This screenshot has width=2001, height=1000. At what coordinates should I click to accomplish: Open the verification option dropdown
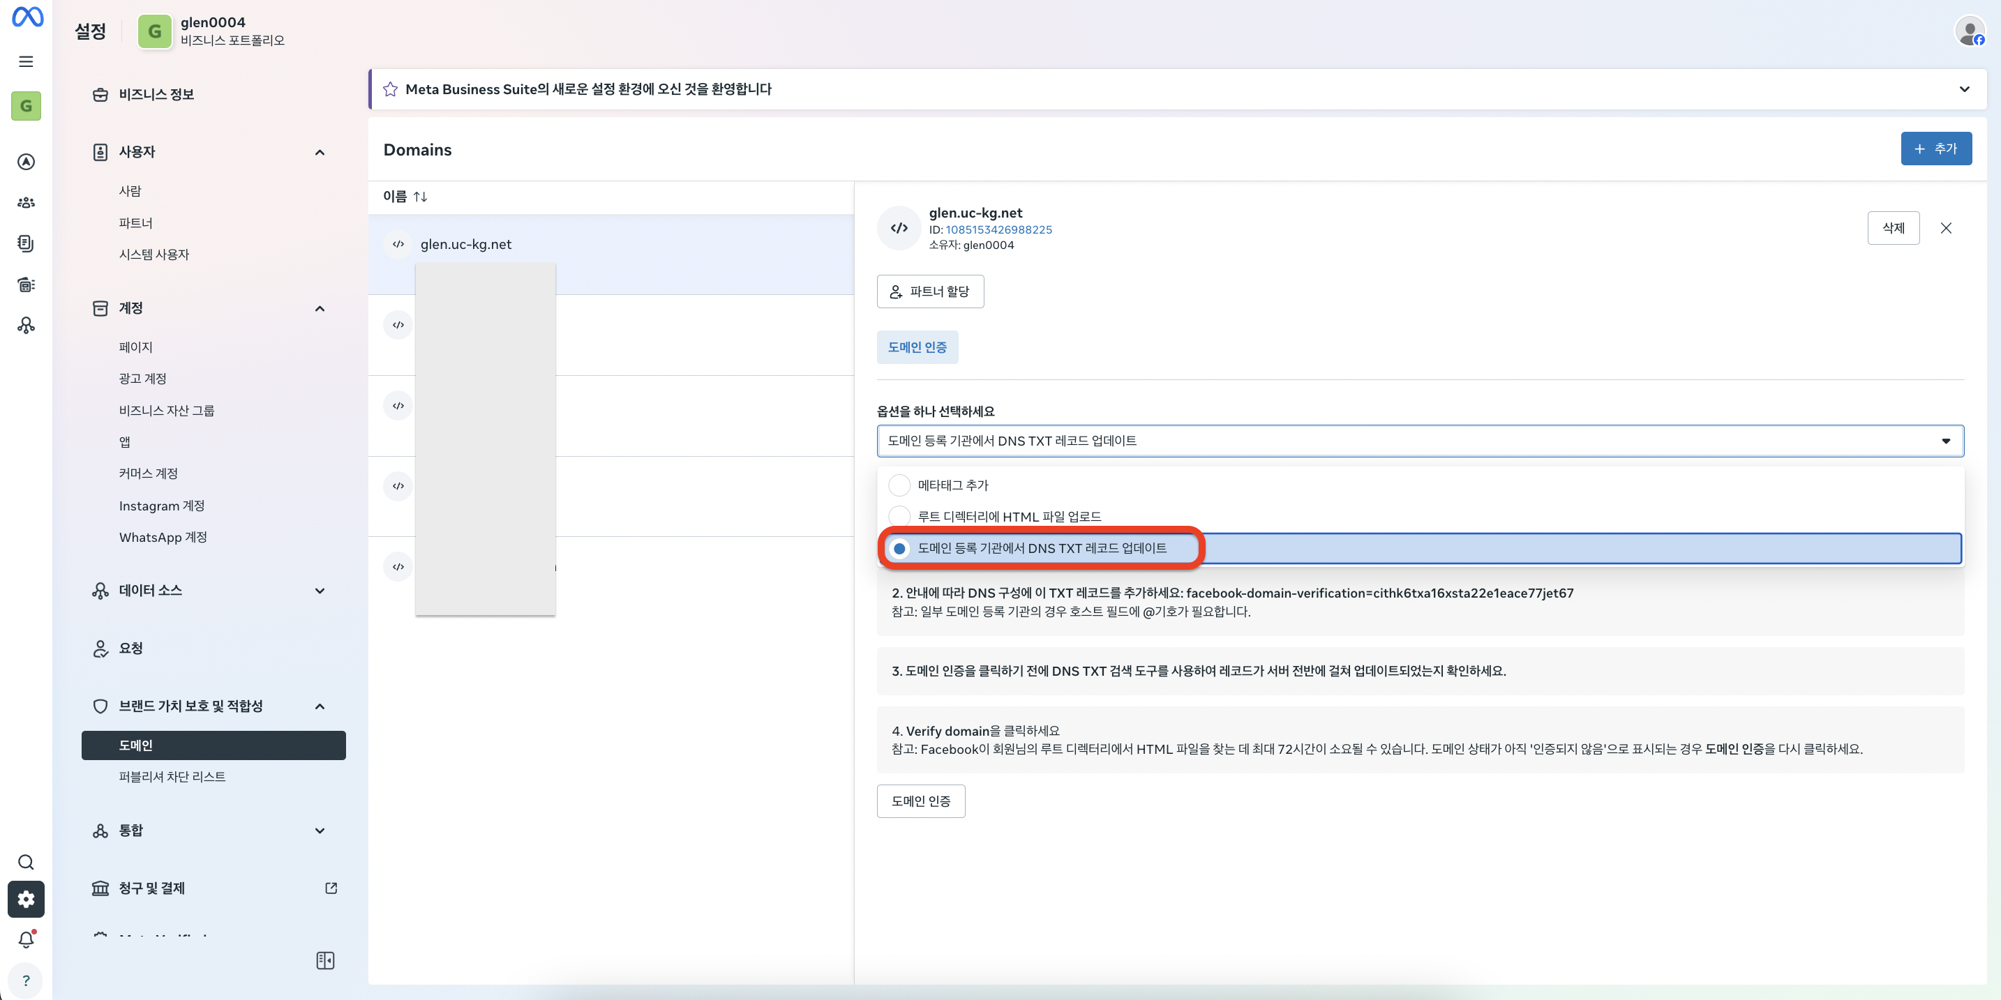coord(1419,440)
